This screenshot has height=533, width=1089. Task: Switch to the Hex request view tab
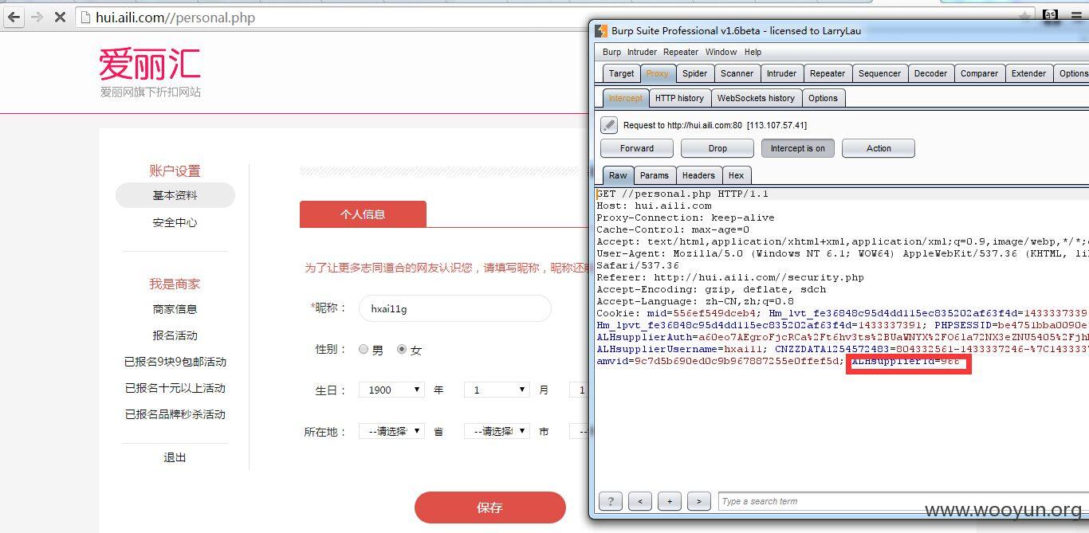(x=736, y=175)
